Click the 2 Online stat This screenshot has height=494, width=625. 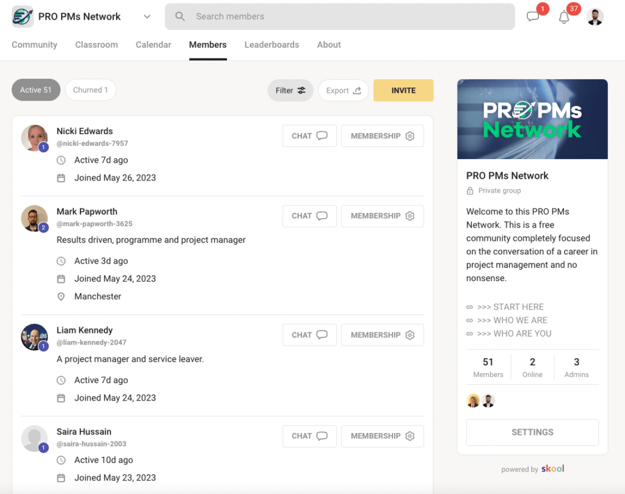[x=532, y=367]
